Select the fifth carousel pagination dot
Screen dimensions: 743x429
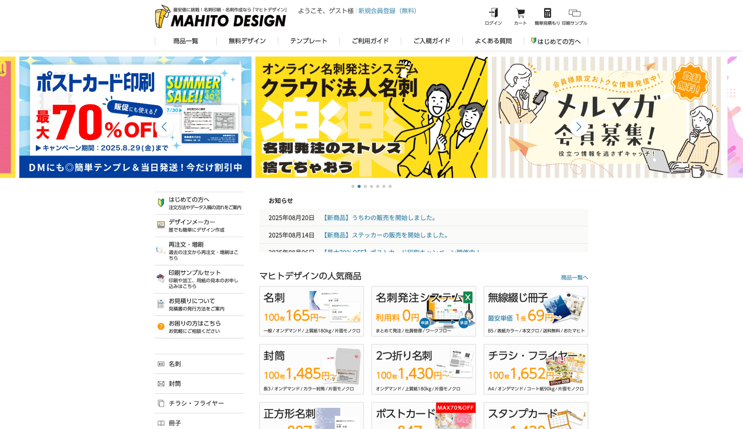coord(378,186)
